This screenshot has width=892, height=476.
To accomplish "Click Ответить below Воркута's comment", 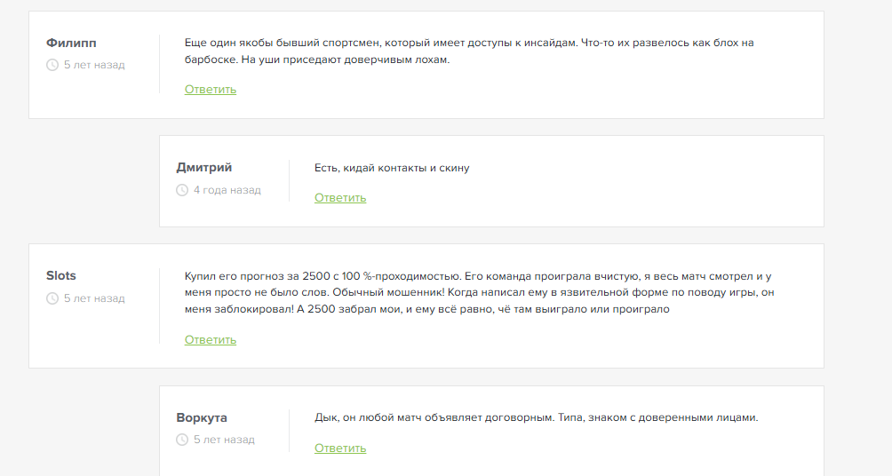I will pyautogui.click(x=340, y=448).
